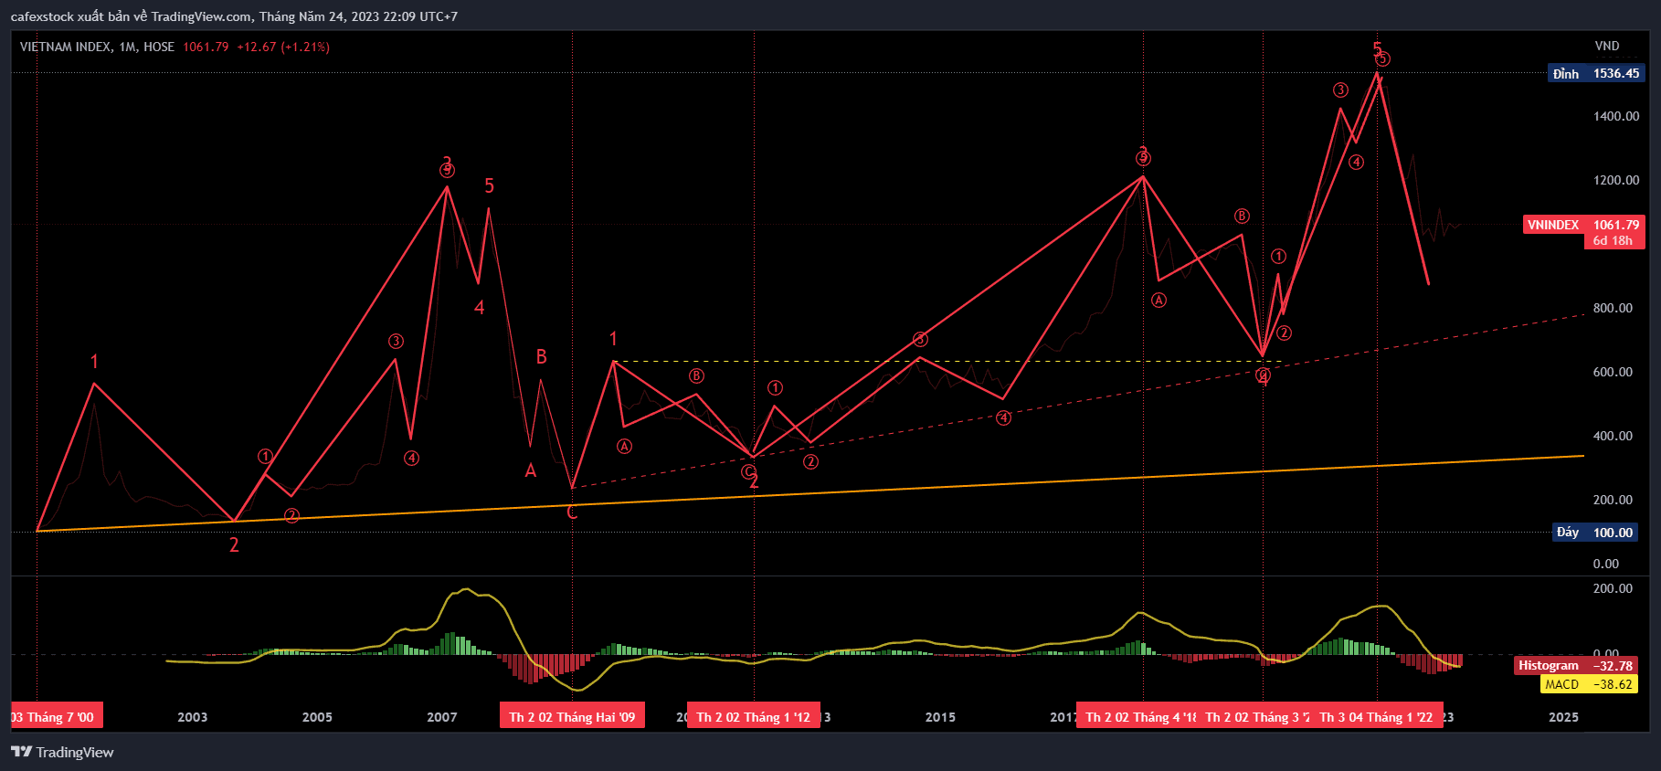Select the 03 Tháng 7 '00 date marker

(x=57, y=716)
